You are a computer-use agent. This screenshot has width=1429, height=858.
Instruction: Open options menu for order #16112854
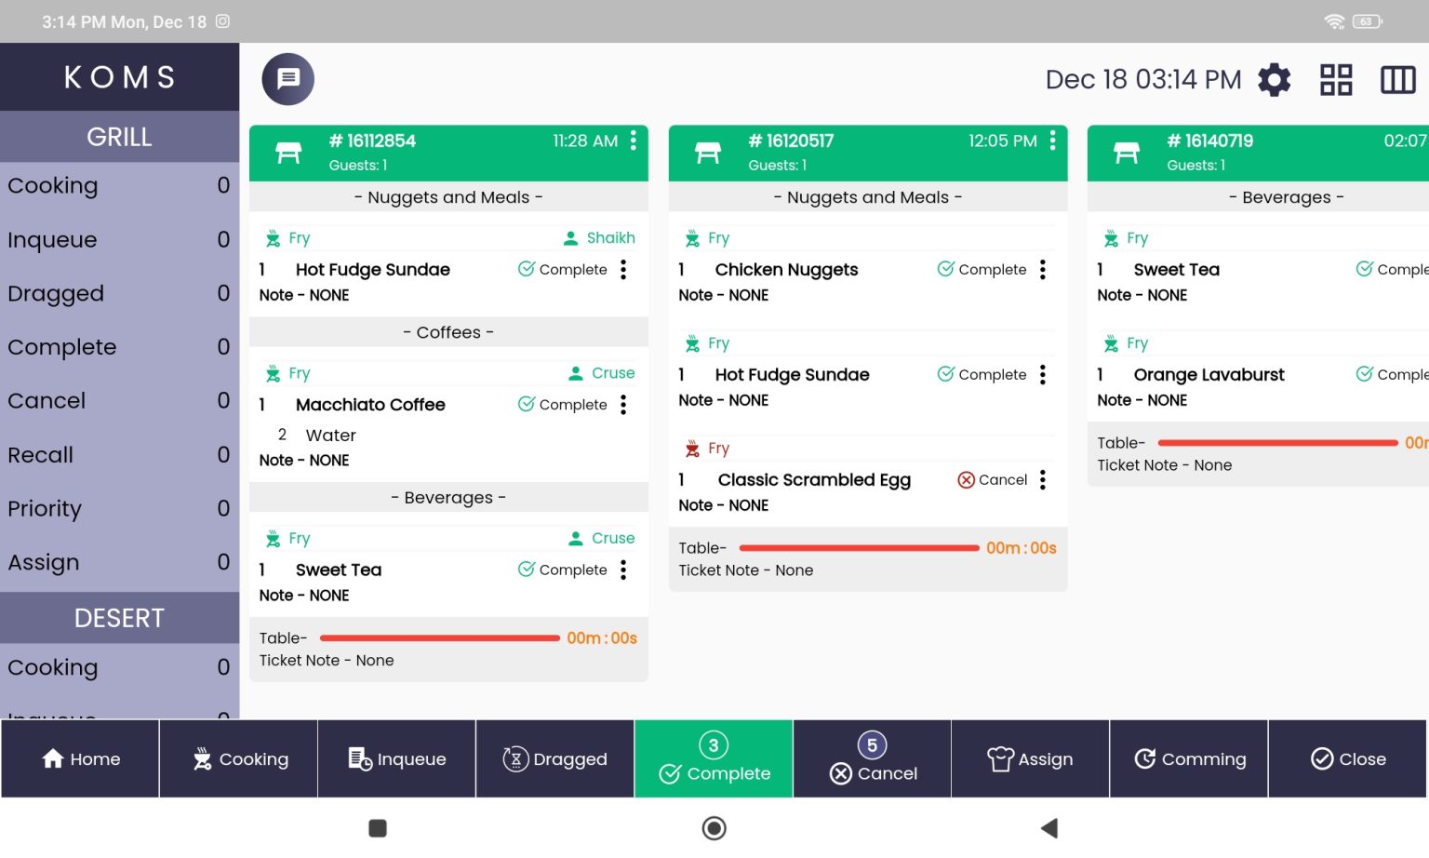tap(634, 141)
